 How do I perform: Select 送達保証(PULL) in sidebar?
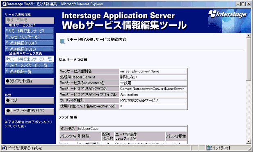(30, 49)
